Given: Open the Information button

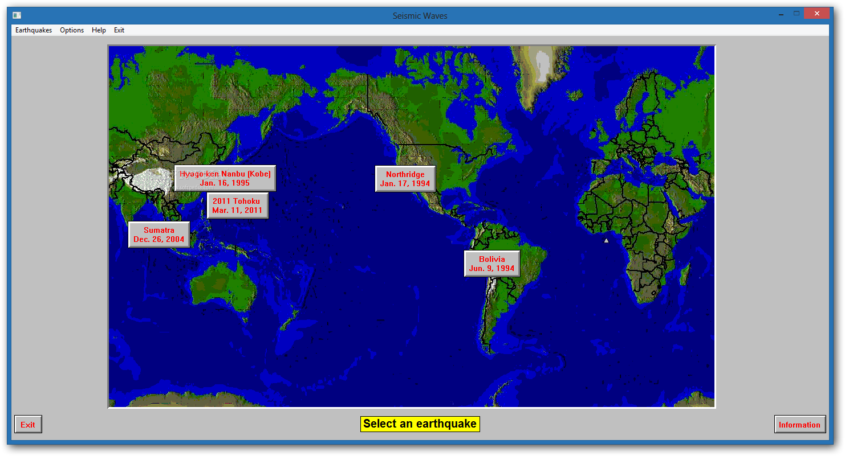Looking at the screenshot, I should coord(799,425).
